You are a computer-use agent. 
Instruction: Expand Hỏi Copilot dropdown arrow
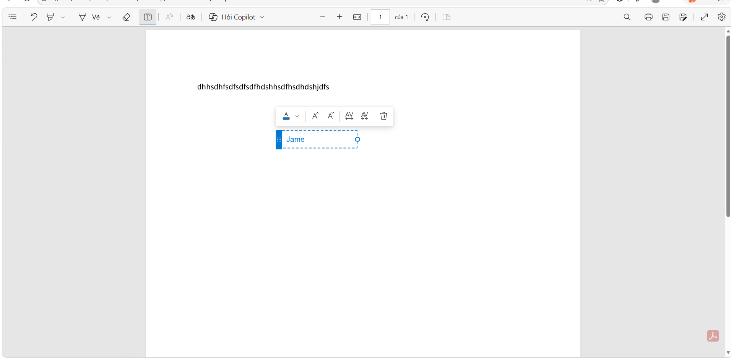coord(262,17)
